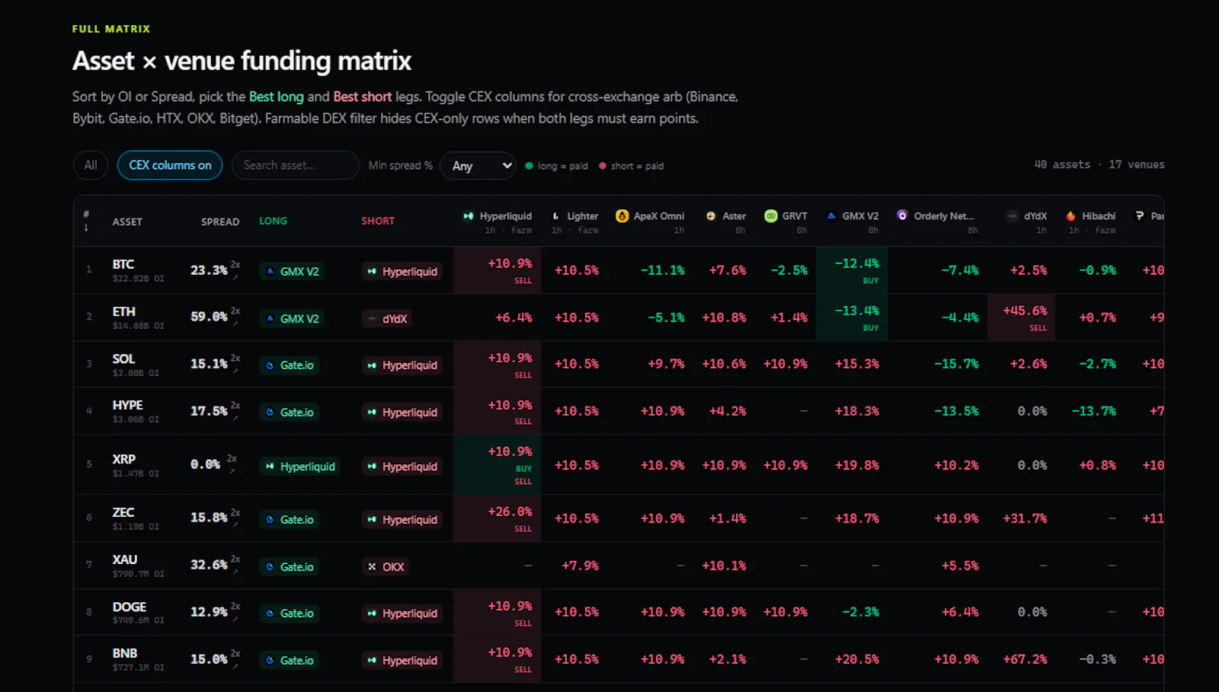Click the 23.3% spread value for BTC
Viewport: 1219px width, 692px height.
tap(209, 270)
